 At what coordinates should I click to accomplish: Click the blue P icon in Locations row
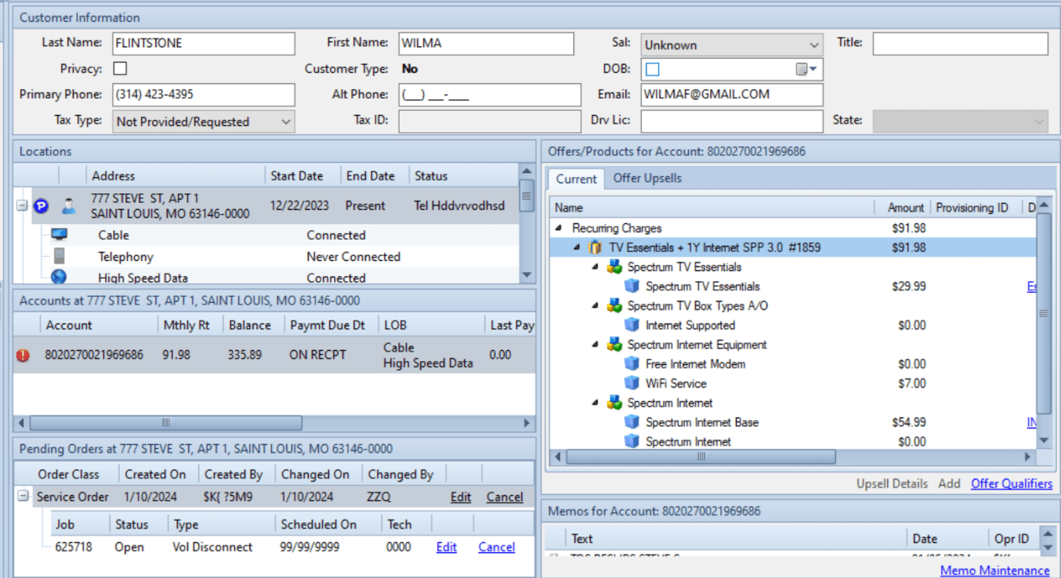point(41,206)
